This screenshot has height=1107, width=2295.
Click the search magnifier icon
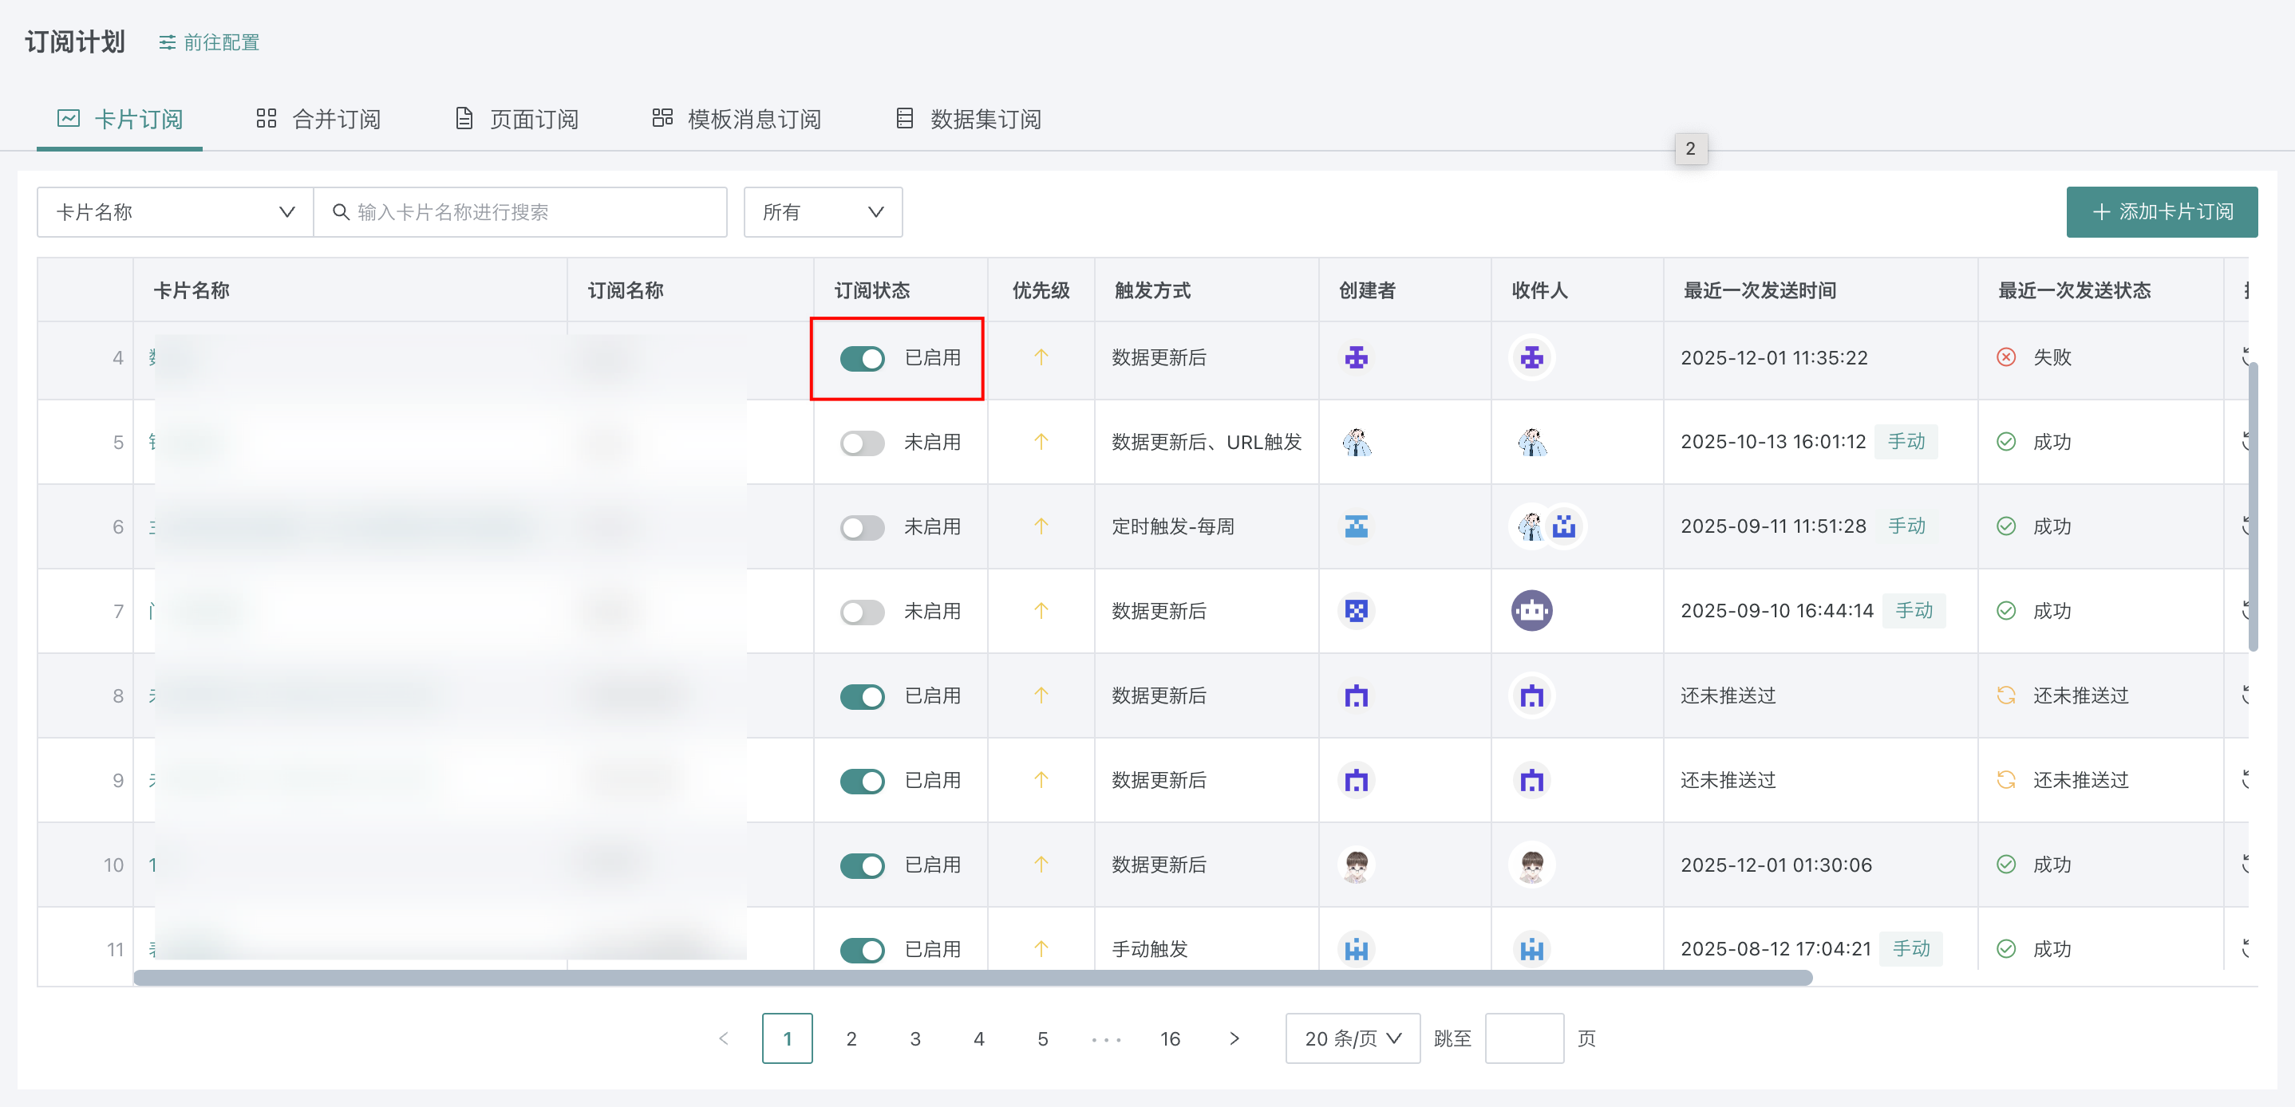(340, 212)
